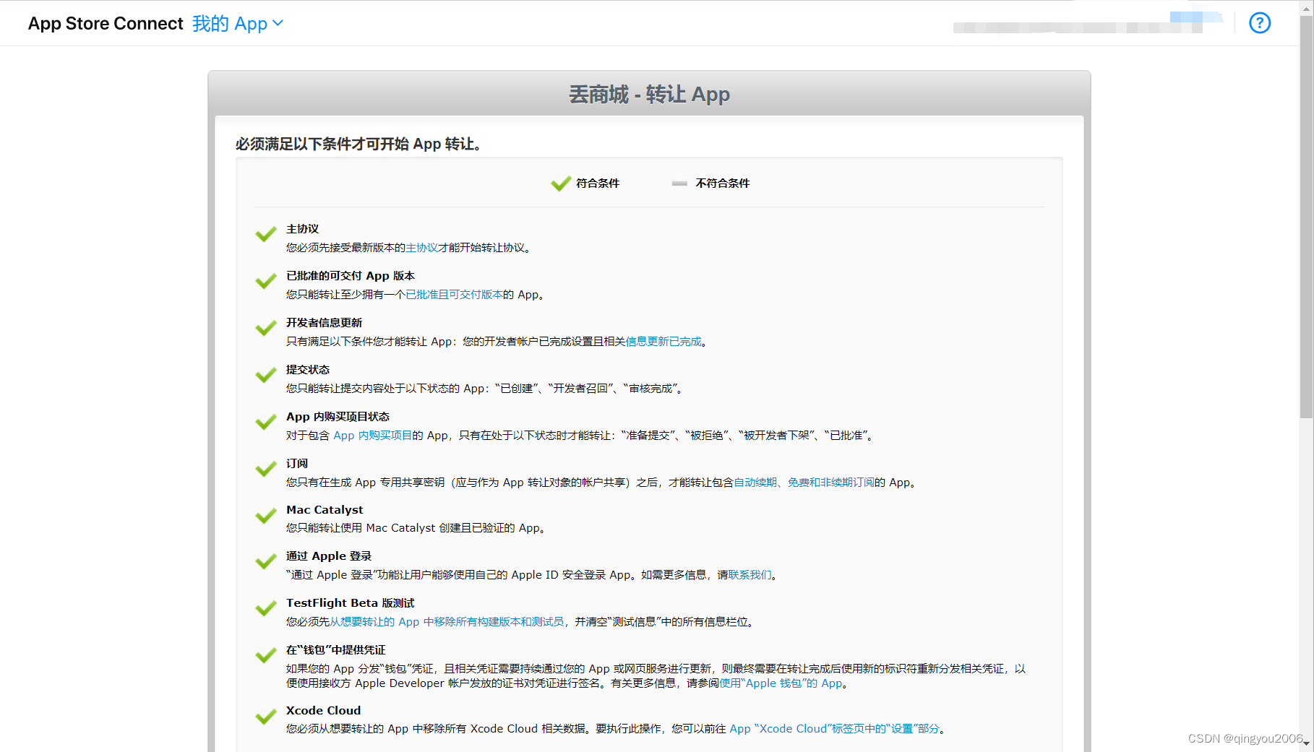Click the 开发者信息更新 requirement title
Screen dimensions: 1314x752
(324, 323)
